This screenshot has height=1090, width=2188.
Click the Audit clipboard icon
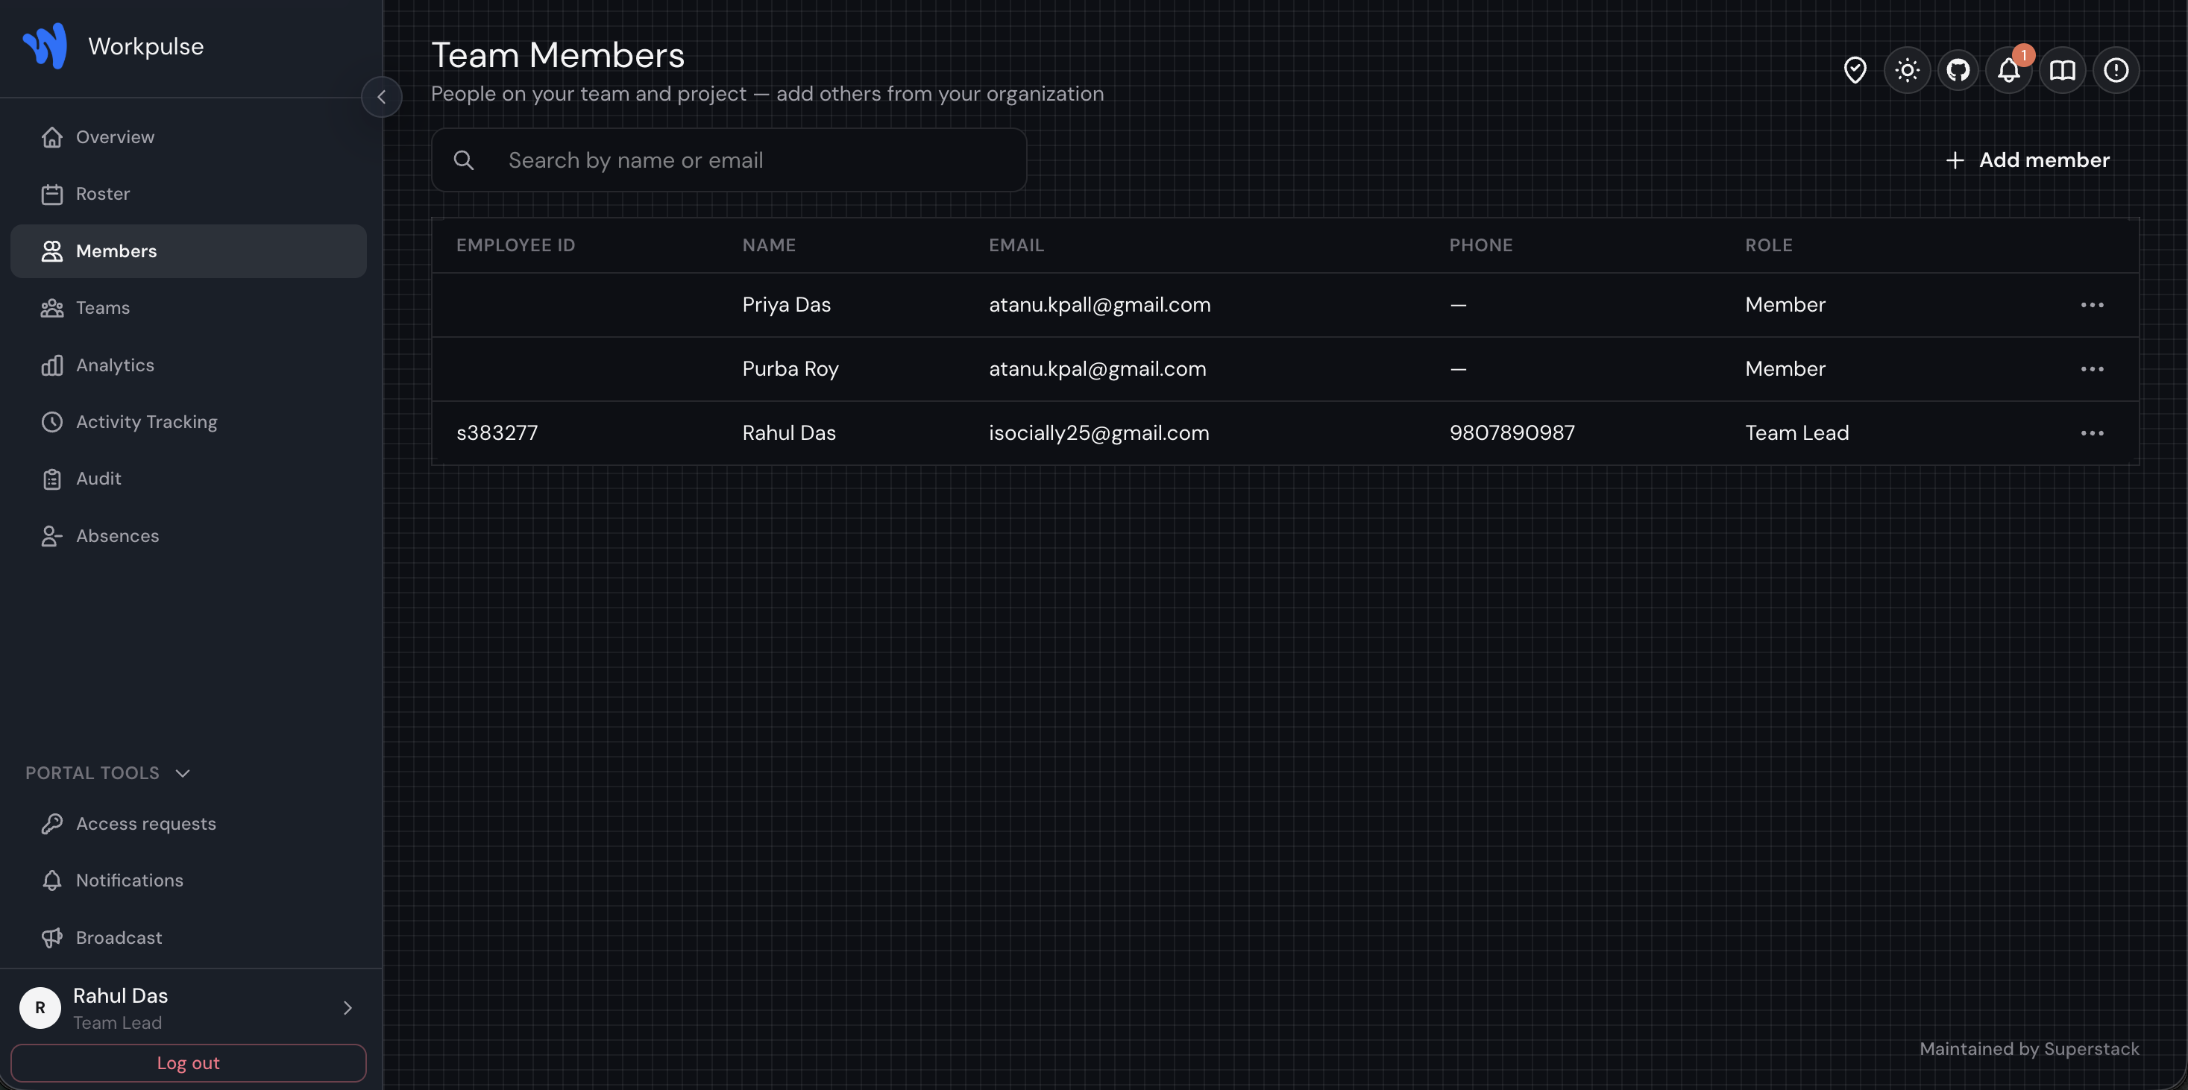(x=51, y=479)
